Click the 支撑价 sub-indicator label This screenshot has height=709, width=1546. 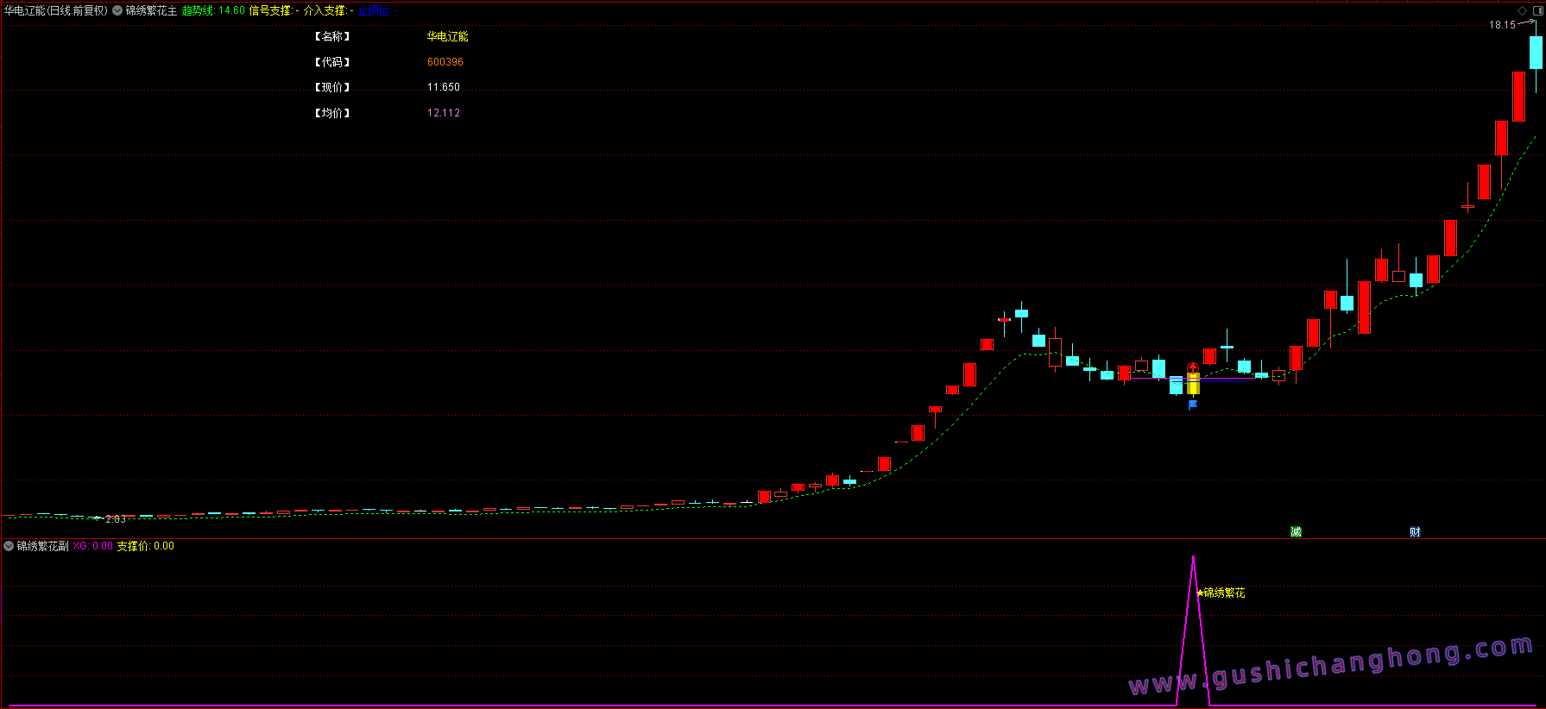point(134,546)
